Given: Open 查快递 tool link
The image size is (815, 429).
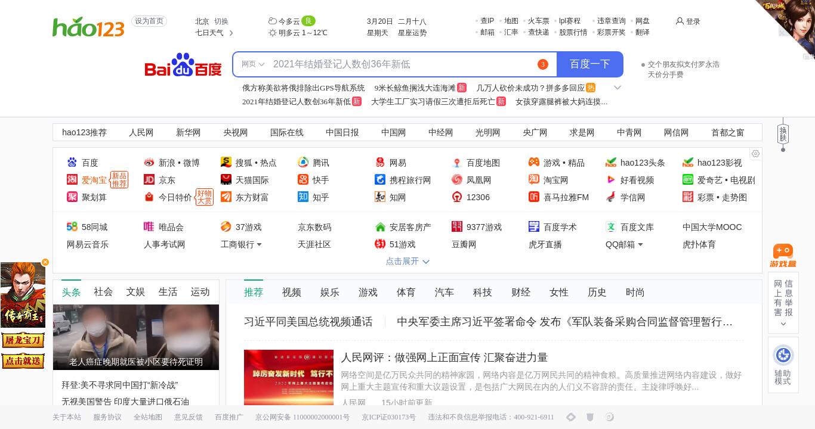Looking at the screenshot, I should pos(539,32).
